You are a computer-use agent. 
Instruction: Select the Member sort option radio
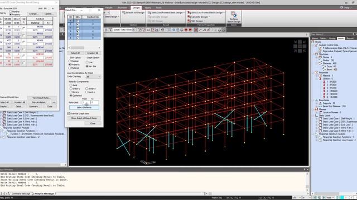click(70, 61)
